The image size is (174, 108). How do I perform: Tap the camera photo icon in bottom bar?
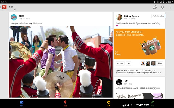(x=22, y=102)
